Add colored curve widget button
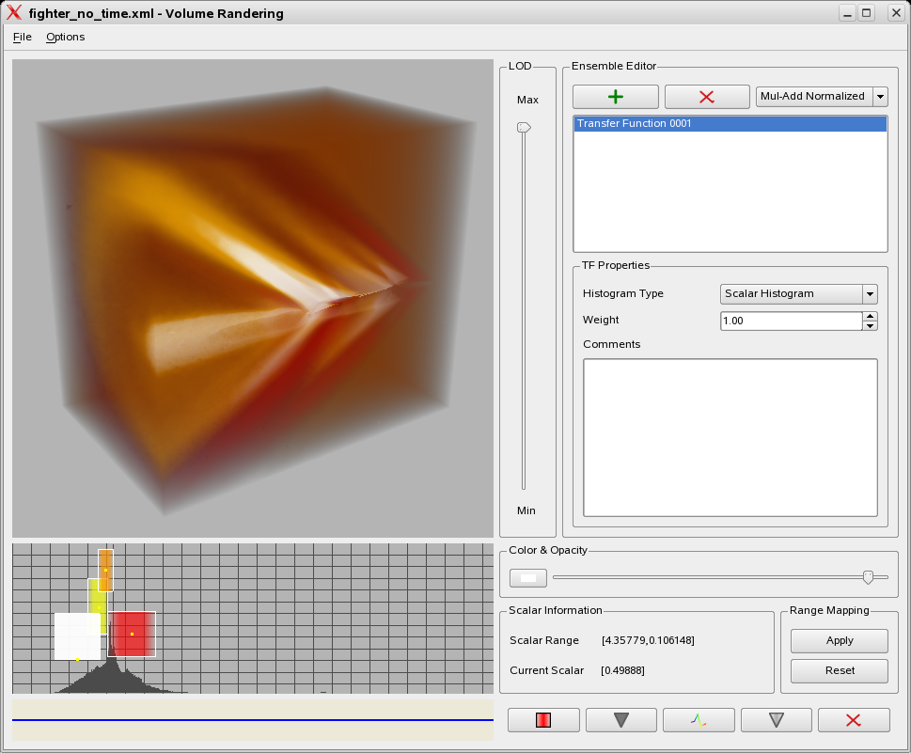911x753 pixels. point(699,720)
